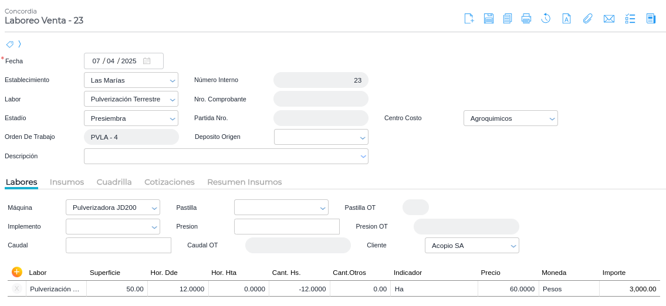Click the Presion input field
Screen dimensions: 666x306
tap(286, 226)
